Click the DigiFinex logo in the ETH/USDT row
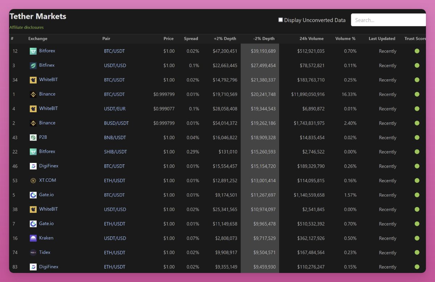 33,267
